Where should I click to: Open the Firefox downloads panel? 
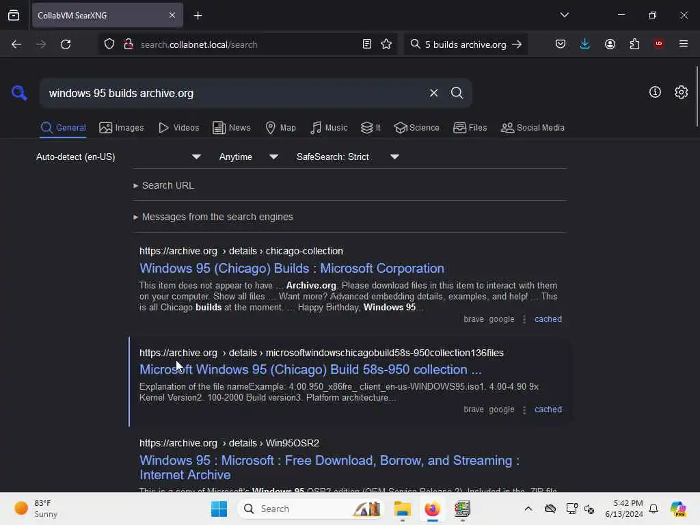(585, 44)
